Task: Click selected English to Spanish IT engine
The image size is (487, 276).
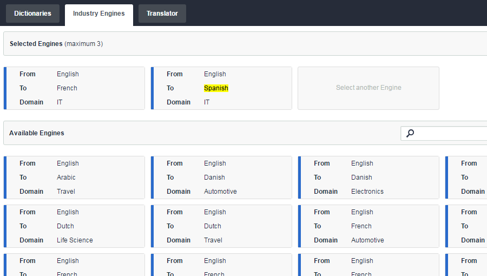Action: point(221,88)
